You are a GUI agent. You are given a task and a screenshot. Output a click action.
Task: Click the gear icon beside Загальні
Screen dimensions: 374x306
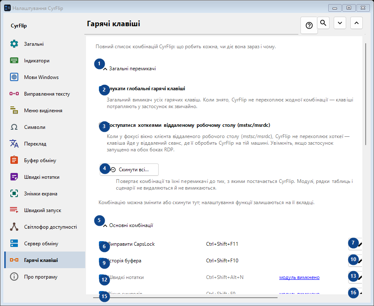tap(14, 44)
